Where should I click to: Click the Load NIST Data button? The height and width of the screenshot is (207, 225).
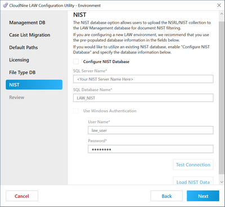click(x=193, y=181)
